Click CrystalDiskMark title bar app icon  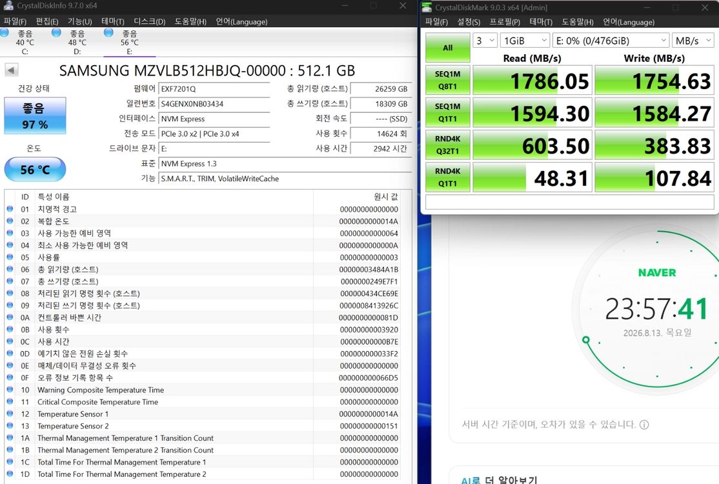pos(427,7)
